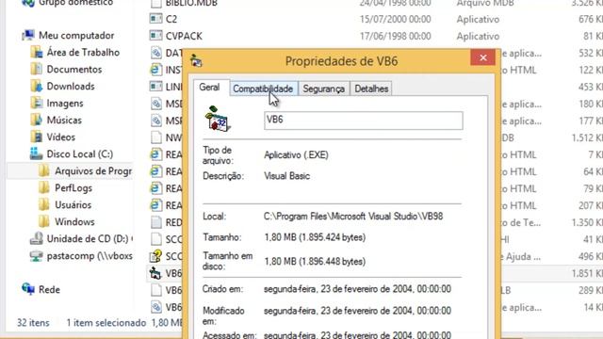603x339 pixels.
Task: Click the 676 KB size of C2
Action: [x=591, y=19]
